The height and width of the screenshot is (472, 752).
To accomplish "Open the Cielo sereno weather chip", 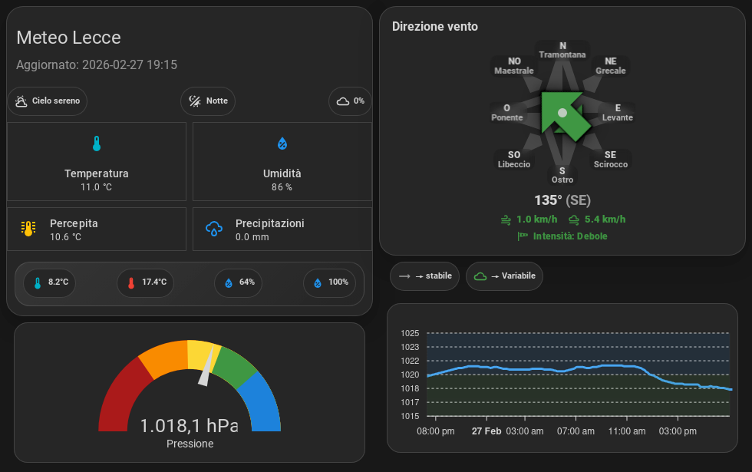I will pyautogui.click(x=48, y=101).
